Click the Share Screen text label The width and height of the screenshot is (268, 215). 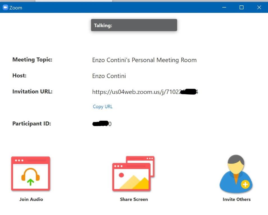(134, 199)
